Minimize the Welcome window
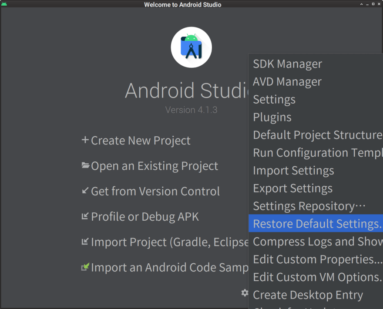Image resolution: width=383 pixels, height=309 pixels. (x=367, y=4)
